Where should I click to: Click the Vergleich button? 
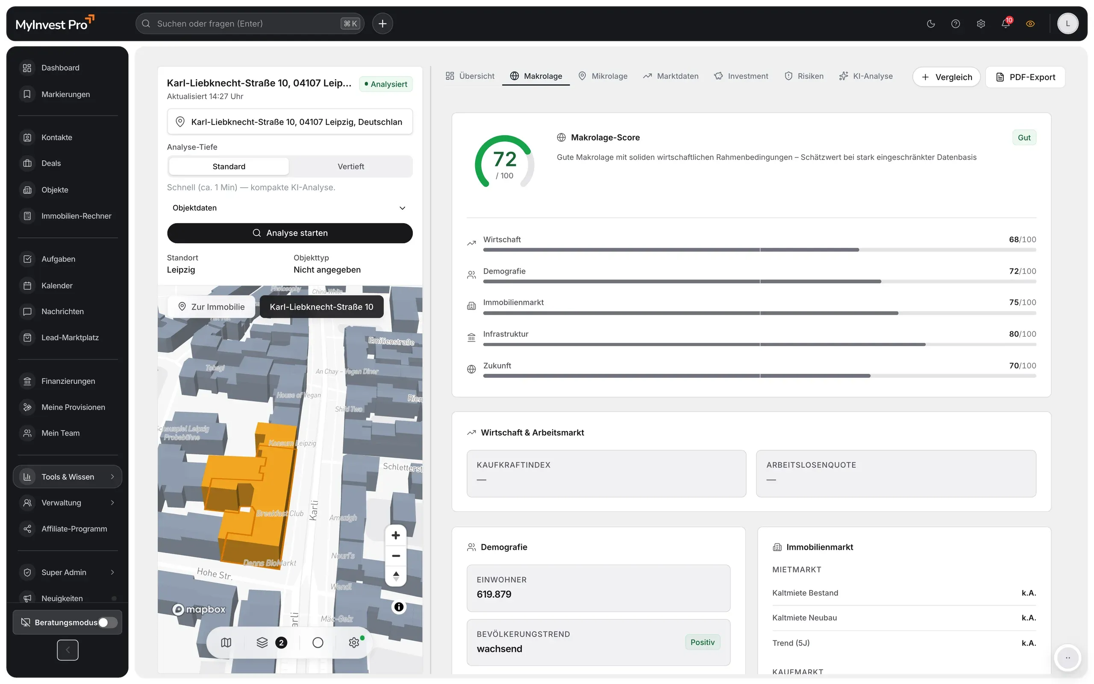pos(947,77)
